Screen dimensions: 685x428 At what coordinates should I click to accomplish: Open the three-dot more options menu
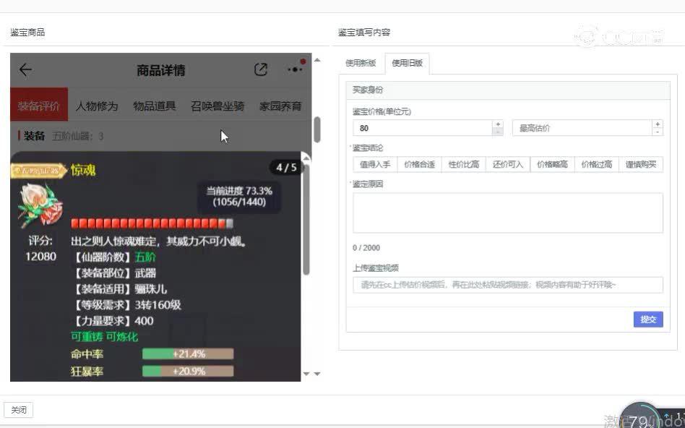pos(295,69)
